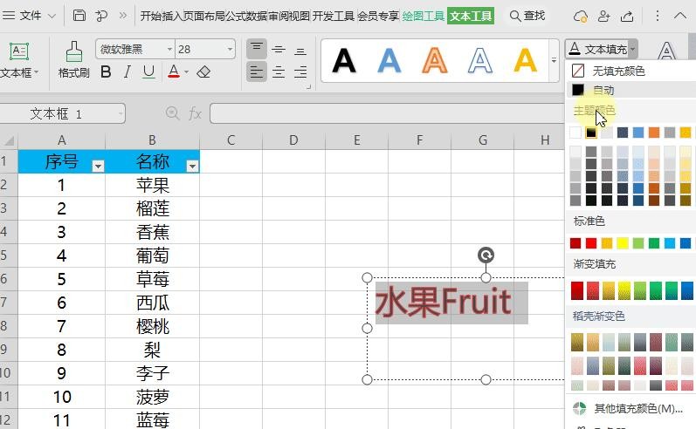Image resolution: width=696 pixels, height=429 pixels.
Task: Pick the yellow filled WordArt style
Action: (525, 60)
